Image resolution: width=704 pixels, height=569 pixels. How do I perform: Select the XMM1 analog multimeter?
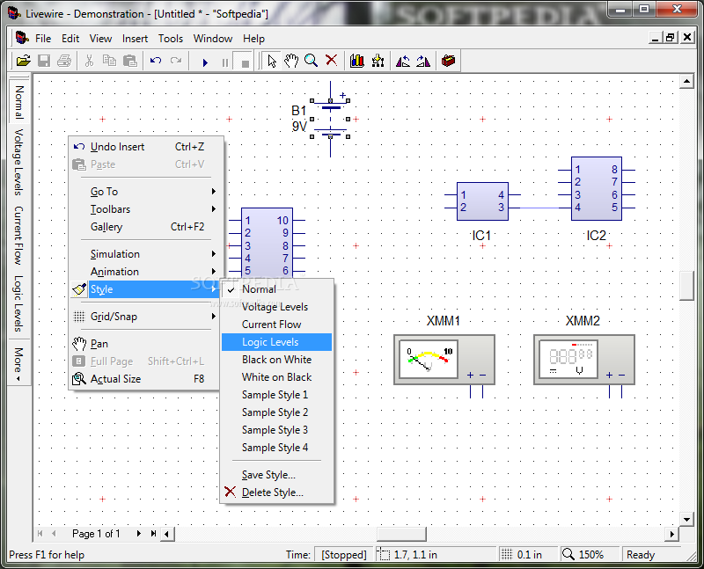[x=444, y=360]
